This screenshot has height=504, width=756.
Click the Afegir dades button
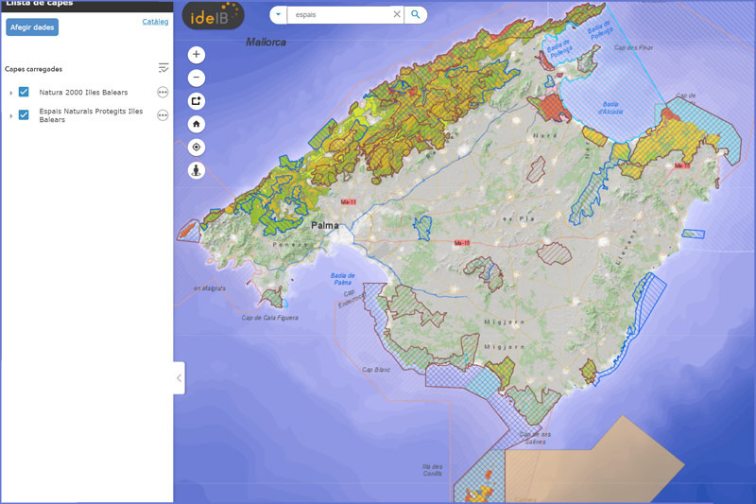32,26
